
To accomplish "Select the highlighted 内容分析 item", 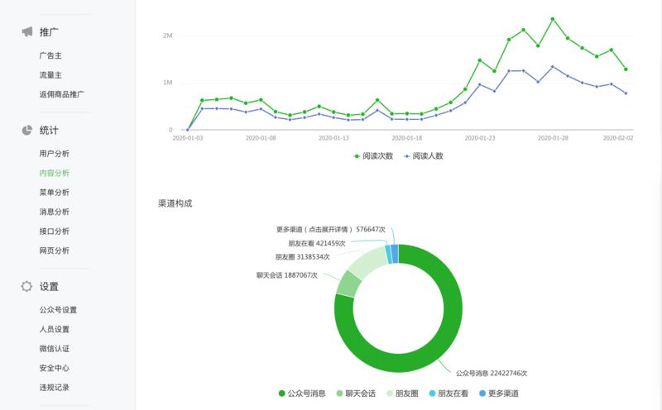I will coord(55,173).
